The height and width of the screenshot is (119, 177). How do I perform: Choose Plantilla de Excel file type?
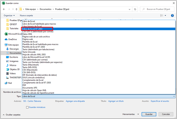pyautogui.click(x=99, y=42)
